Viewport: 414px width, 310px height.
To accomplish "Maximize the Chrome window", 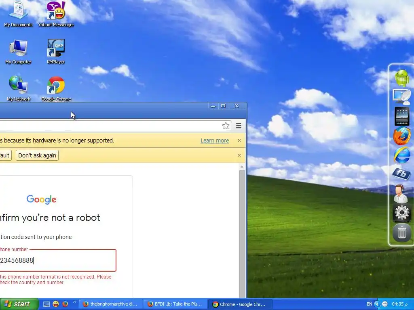I will pos(223,106).
